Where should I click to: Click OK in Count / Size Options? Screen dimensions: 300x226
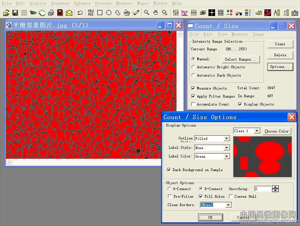click(210, 217)
